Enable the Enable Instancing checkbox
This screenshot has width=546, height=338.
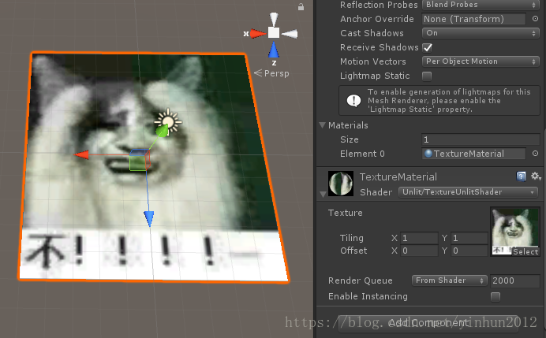pyautogui.click(x=496, y=296)
